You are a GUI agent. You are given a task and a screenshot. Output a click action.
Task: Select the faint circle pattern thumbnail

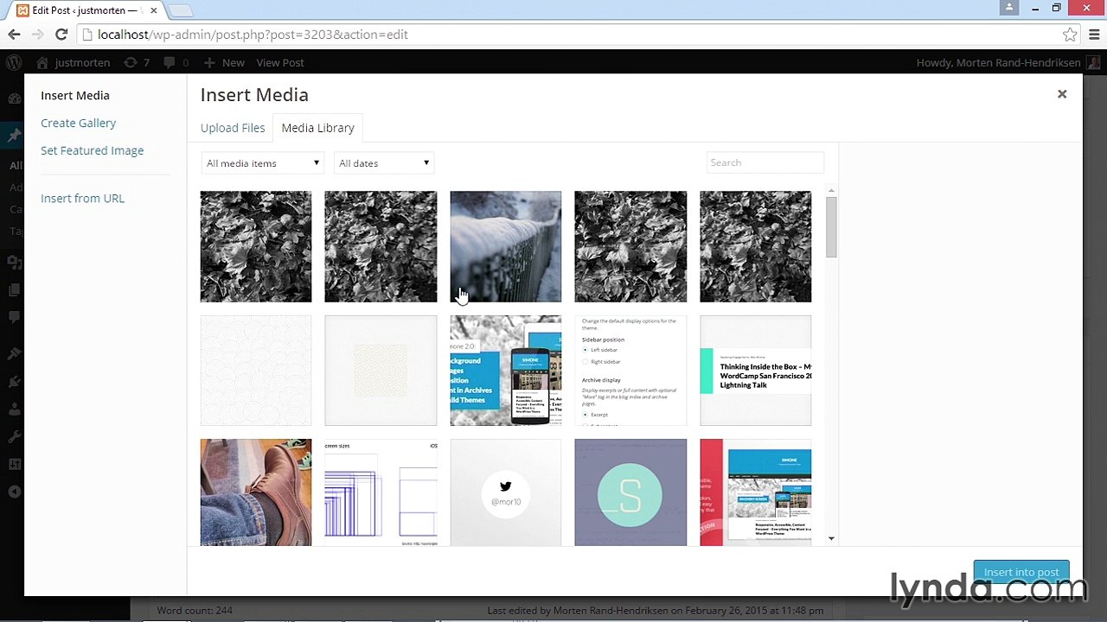[x=256, y=371]
